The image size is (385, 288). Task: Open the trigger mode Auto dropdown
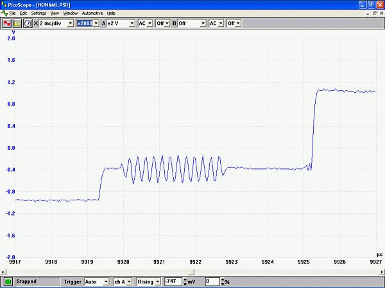coord(96,282)
